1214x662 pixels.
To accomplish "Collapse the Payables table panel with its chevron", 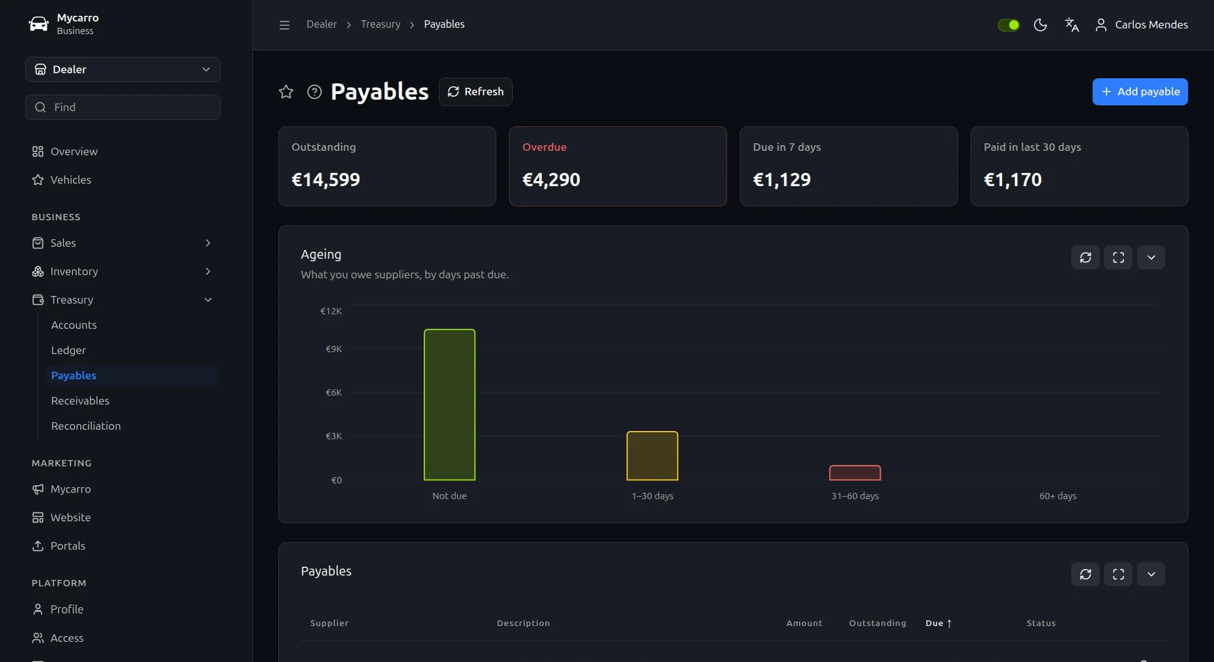I will click(x=1151, y=574).
